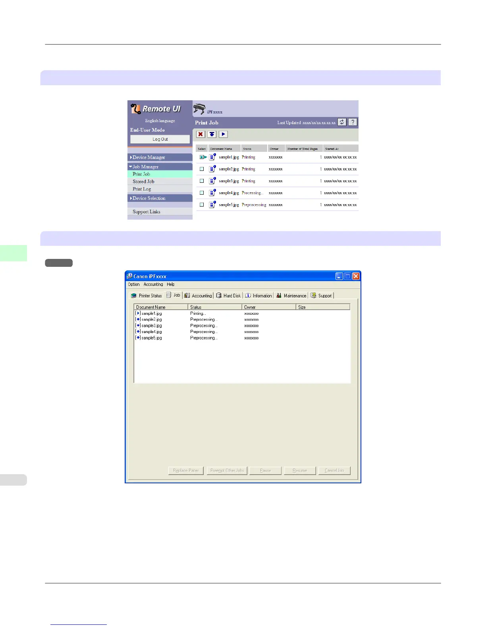The height and width of the screenshot is (628, 486).
Task: Open Print Log in sidebar
Action: tap(160, 189)
